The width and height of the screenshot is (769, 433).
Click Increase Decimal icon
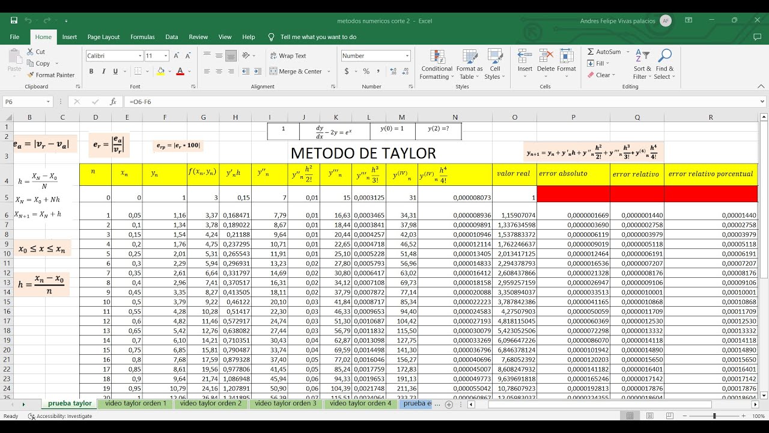(393, 72)
